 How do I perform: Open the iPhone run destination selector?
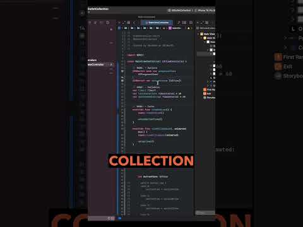[x=205, y=10]
